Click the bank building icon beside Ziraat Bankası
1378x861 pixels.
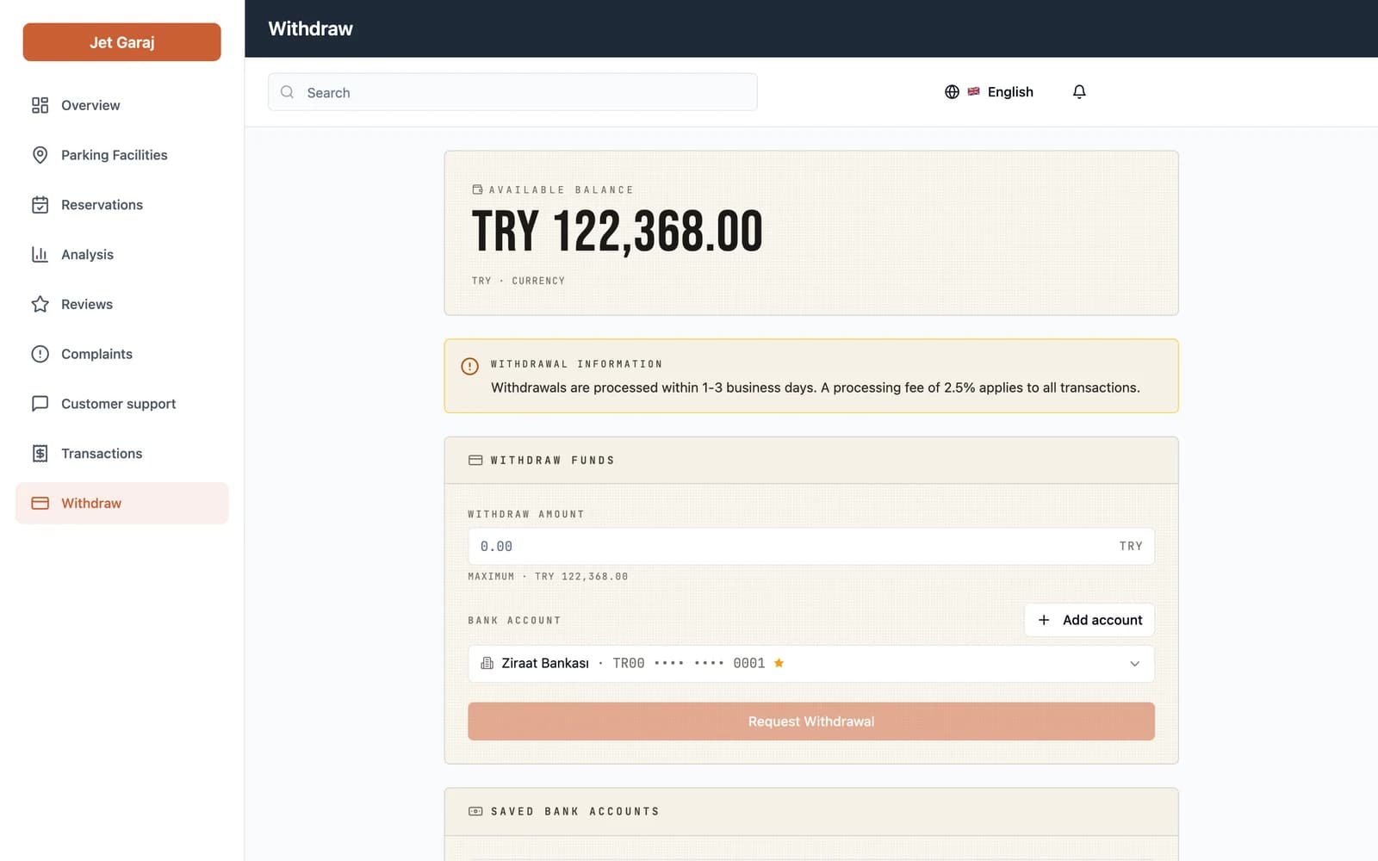click(487, 663)
